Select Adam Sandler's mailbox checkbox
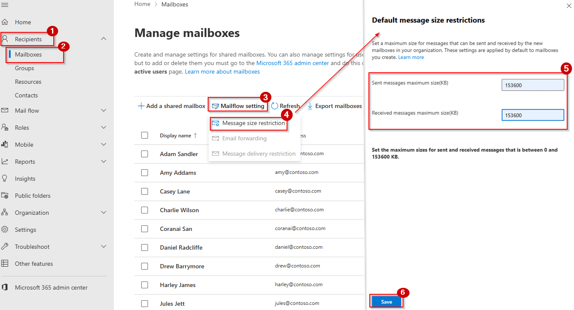This screenshot has height=310, width=574. (145, 154)
